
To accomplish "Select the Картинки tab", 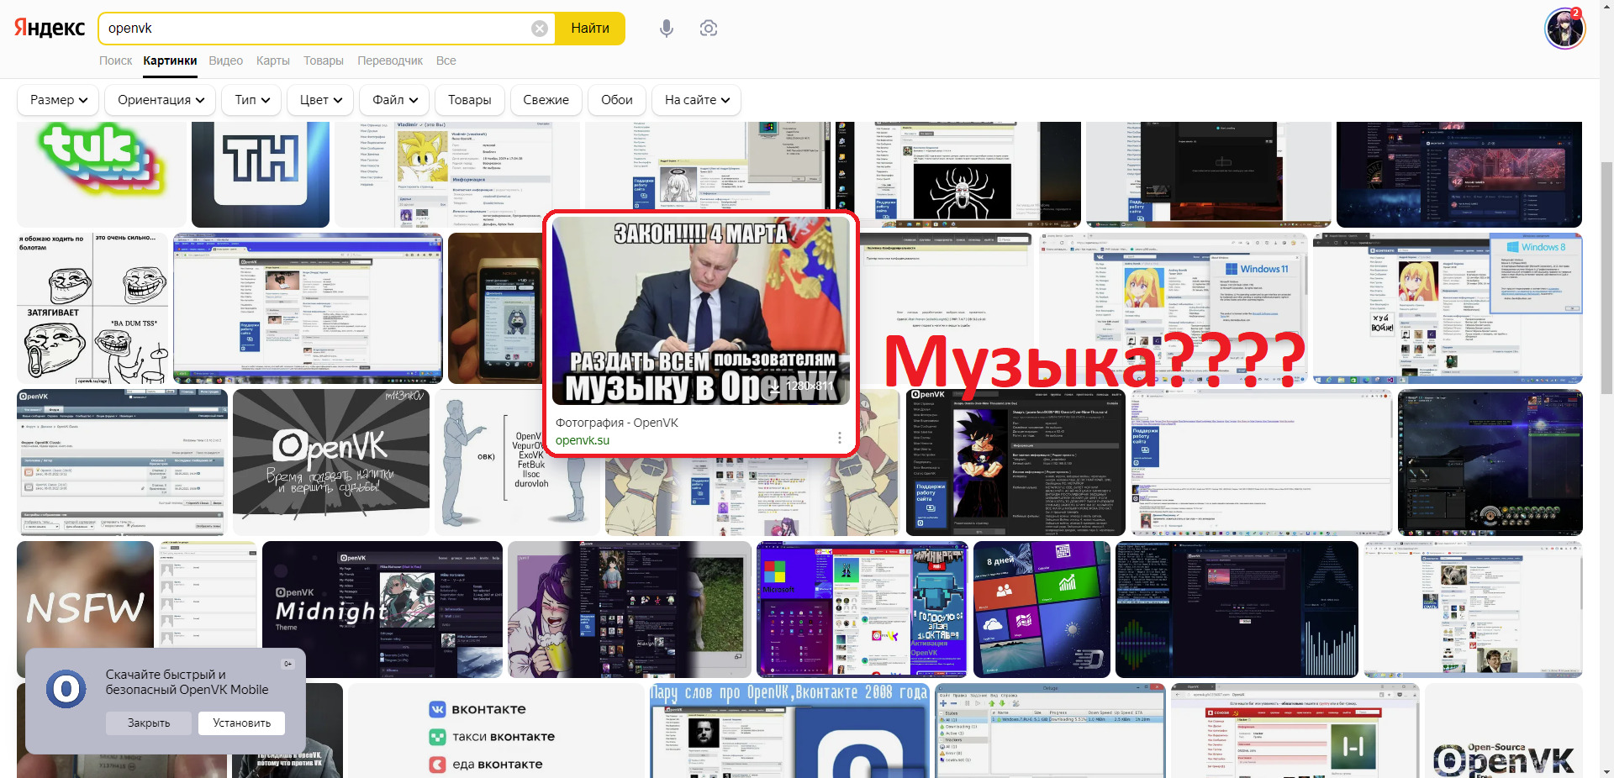I will tap(170, 60).
